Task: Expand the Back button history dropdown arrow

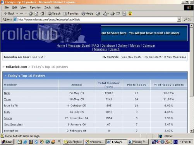Action: click(17, 13)
